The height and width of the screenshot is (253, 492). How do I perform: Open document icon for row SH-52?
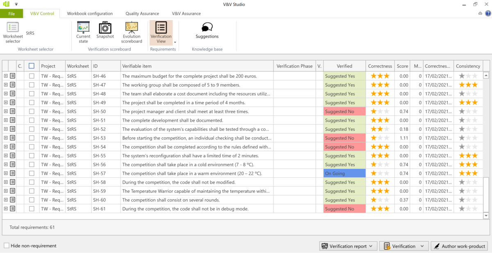[x=13, y=129]
